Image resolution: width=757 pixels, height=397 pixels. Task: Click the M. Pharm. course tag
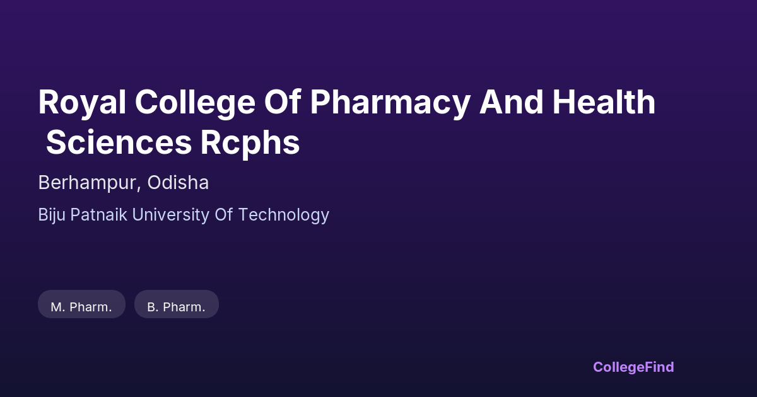(x=81, y=307)
